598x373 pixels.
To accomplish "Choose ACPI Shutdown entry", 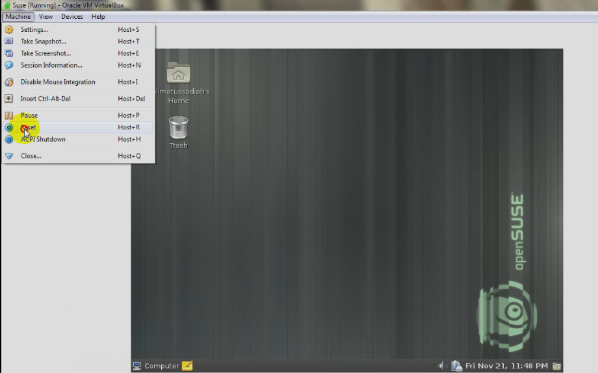I will pyautogui.click(x=78, y=139).
